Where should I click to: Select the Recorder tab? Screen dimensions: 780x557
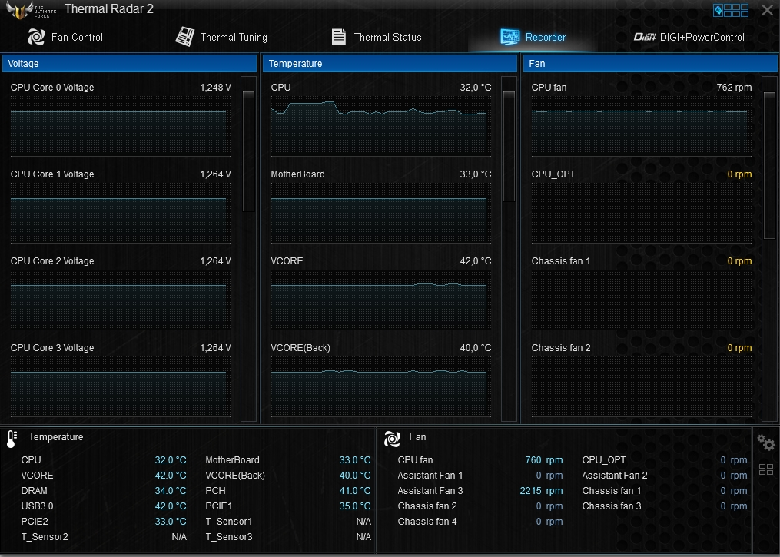[533, 37]
